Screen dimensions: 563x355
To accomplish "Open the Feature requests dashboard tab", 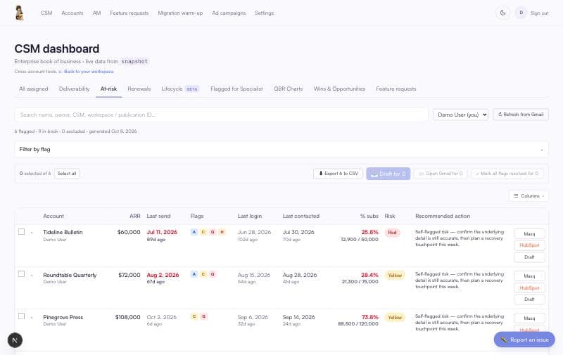I will 396,89.
